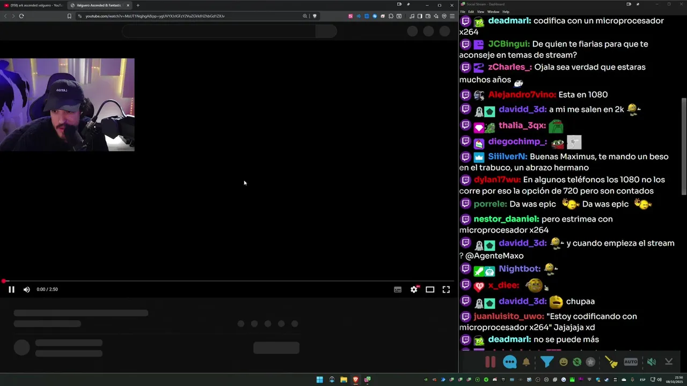The image size is (687, 386).
Task: Click username nestor_daaniel: in chat
Action: click(506, 219)
